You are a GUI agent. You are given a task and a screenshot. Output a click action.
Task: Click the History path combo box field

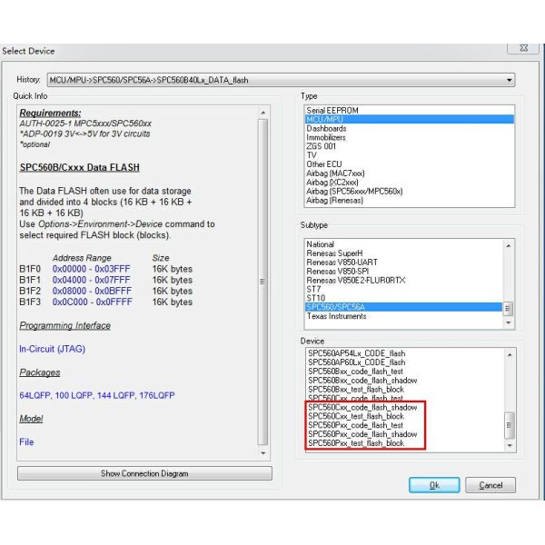coord(272,80)
